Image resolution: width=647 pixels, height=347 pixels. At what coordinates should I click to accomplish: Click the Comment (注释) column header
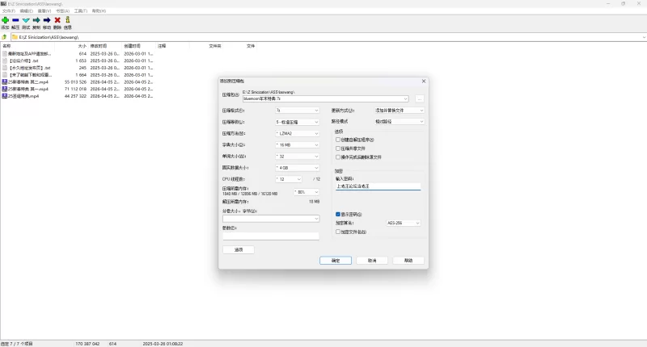tap(161, 46)
